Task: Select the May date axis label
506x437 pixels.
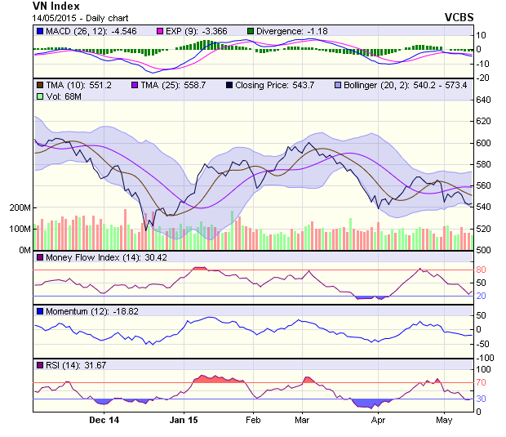Action: [444, 420]
